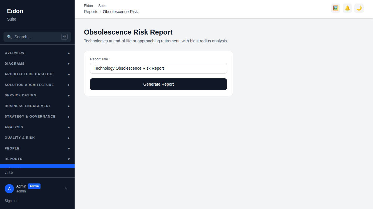
Task: Expand Architecture Catalog section
Action: pos(37,74)
